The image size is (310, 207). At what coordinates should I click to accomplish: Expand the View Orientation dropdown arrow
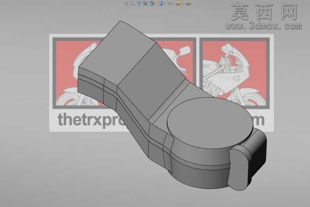(x=155, y=4)
